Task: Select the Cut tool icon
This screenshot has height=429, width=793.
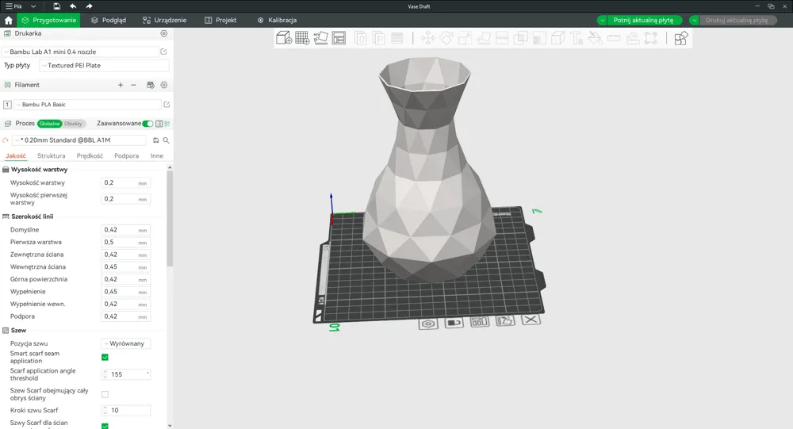Action: pyautogui.click(x=502, y=38)
